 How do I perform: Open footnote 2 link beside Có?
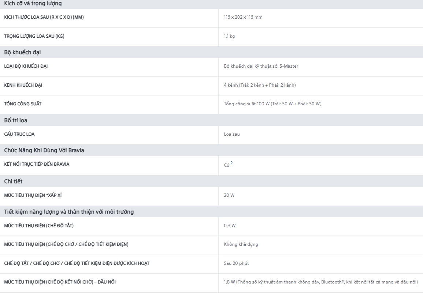(231, 163)
